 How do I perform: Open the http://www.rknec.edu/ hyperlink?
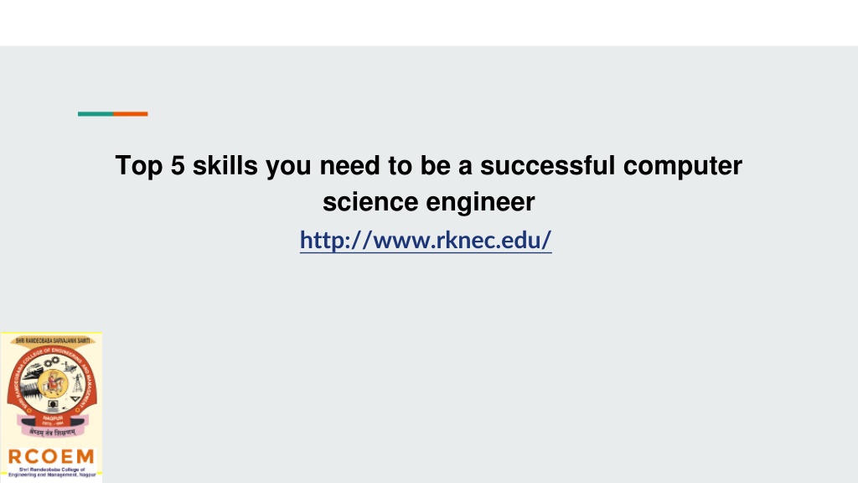(426, 240)
